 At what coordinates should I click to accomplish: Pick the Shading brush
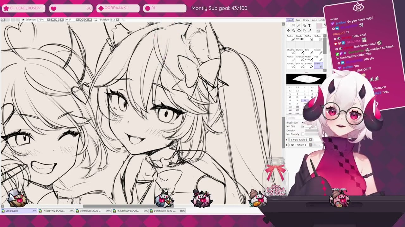(x=290, y=52)
